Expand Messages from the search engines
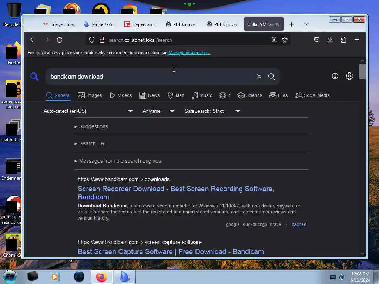The image size is (379, 284). [118, 161]
